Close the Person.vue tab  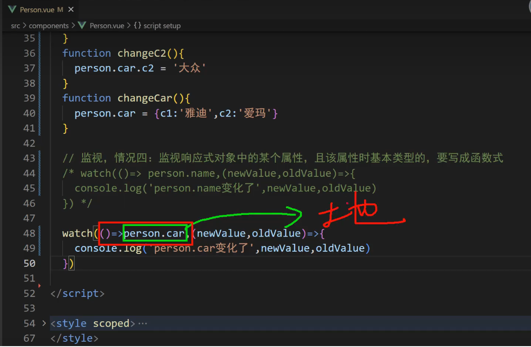(71, 9)
